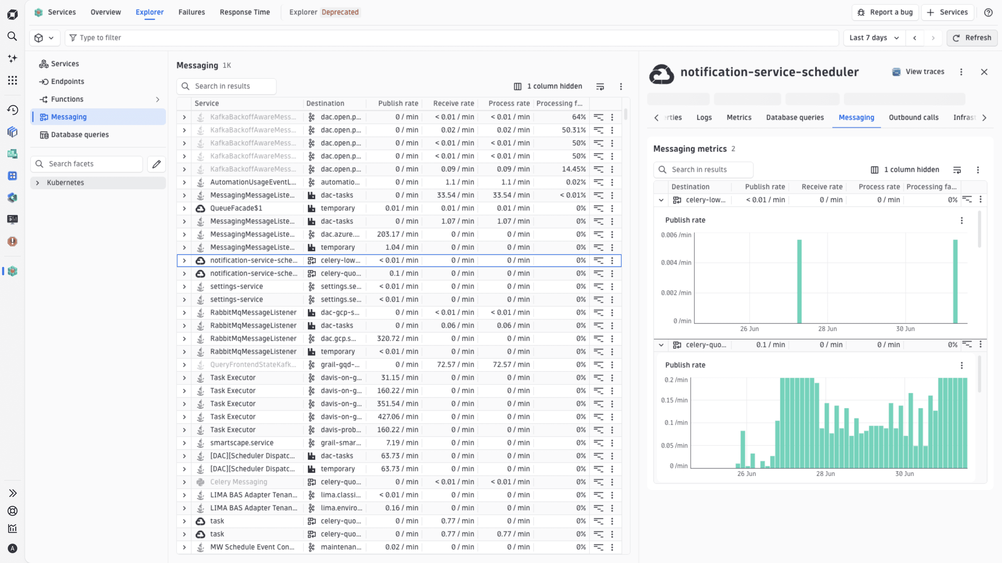
Task: Click the Messaging table vertical scrollbar
Action: (x=625, y=114)
